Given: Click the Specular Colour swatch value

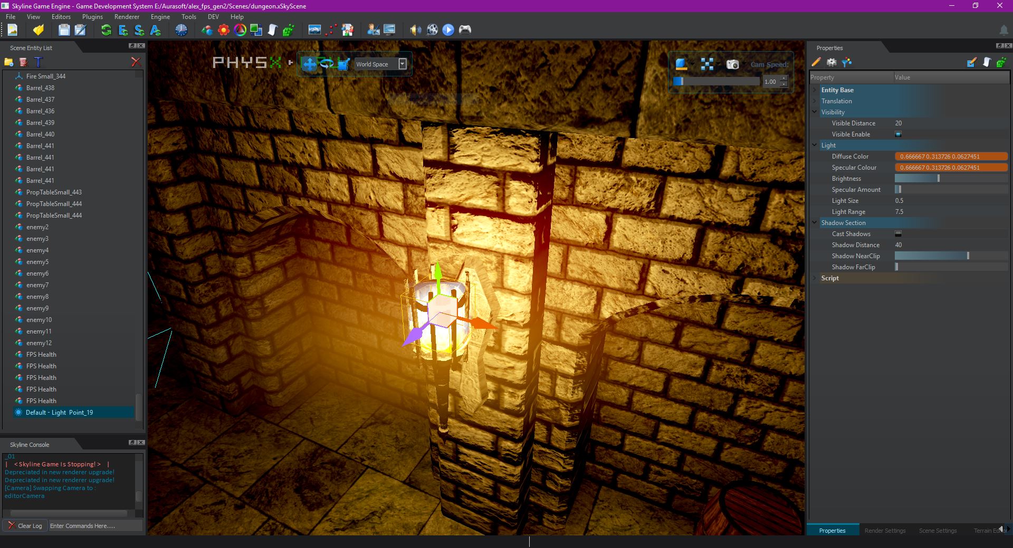Looking at the screenshot, I should [x=951, y=168].
